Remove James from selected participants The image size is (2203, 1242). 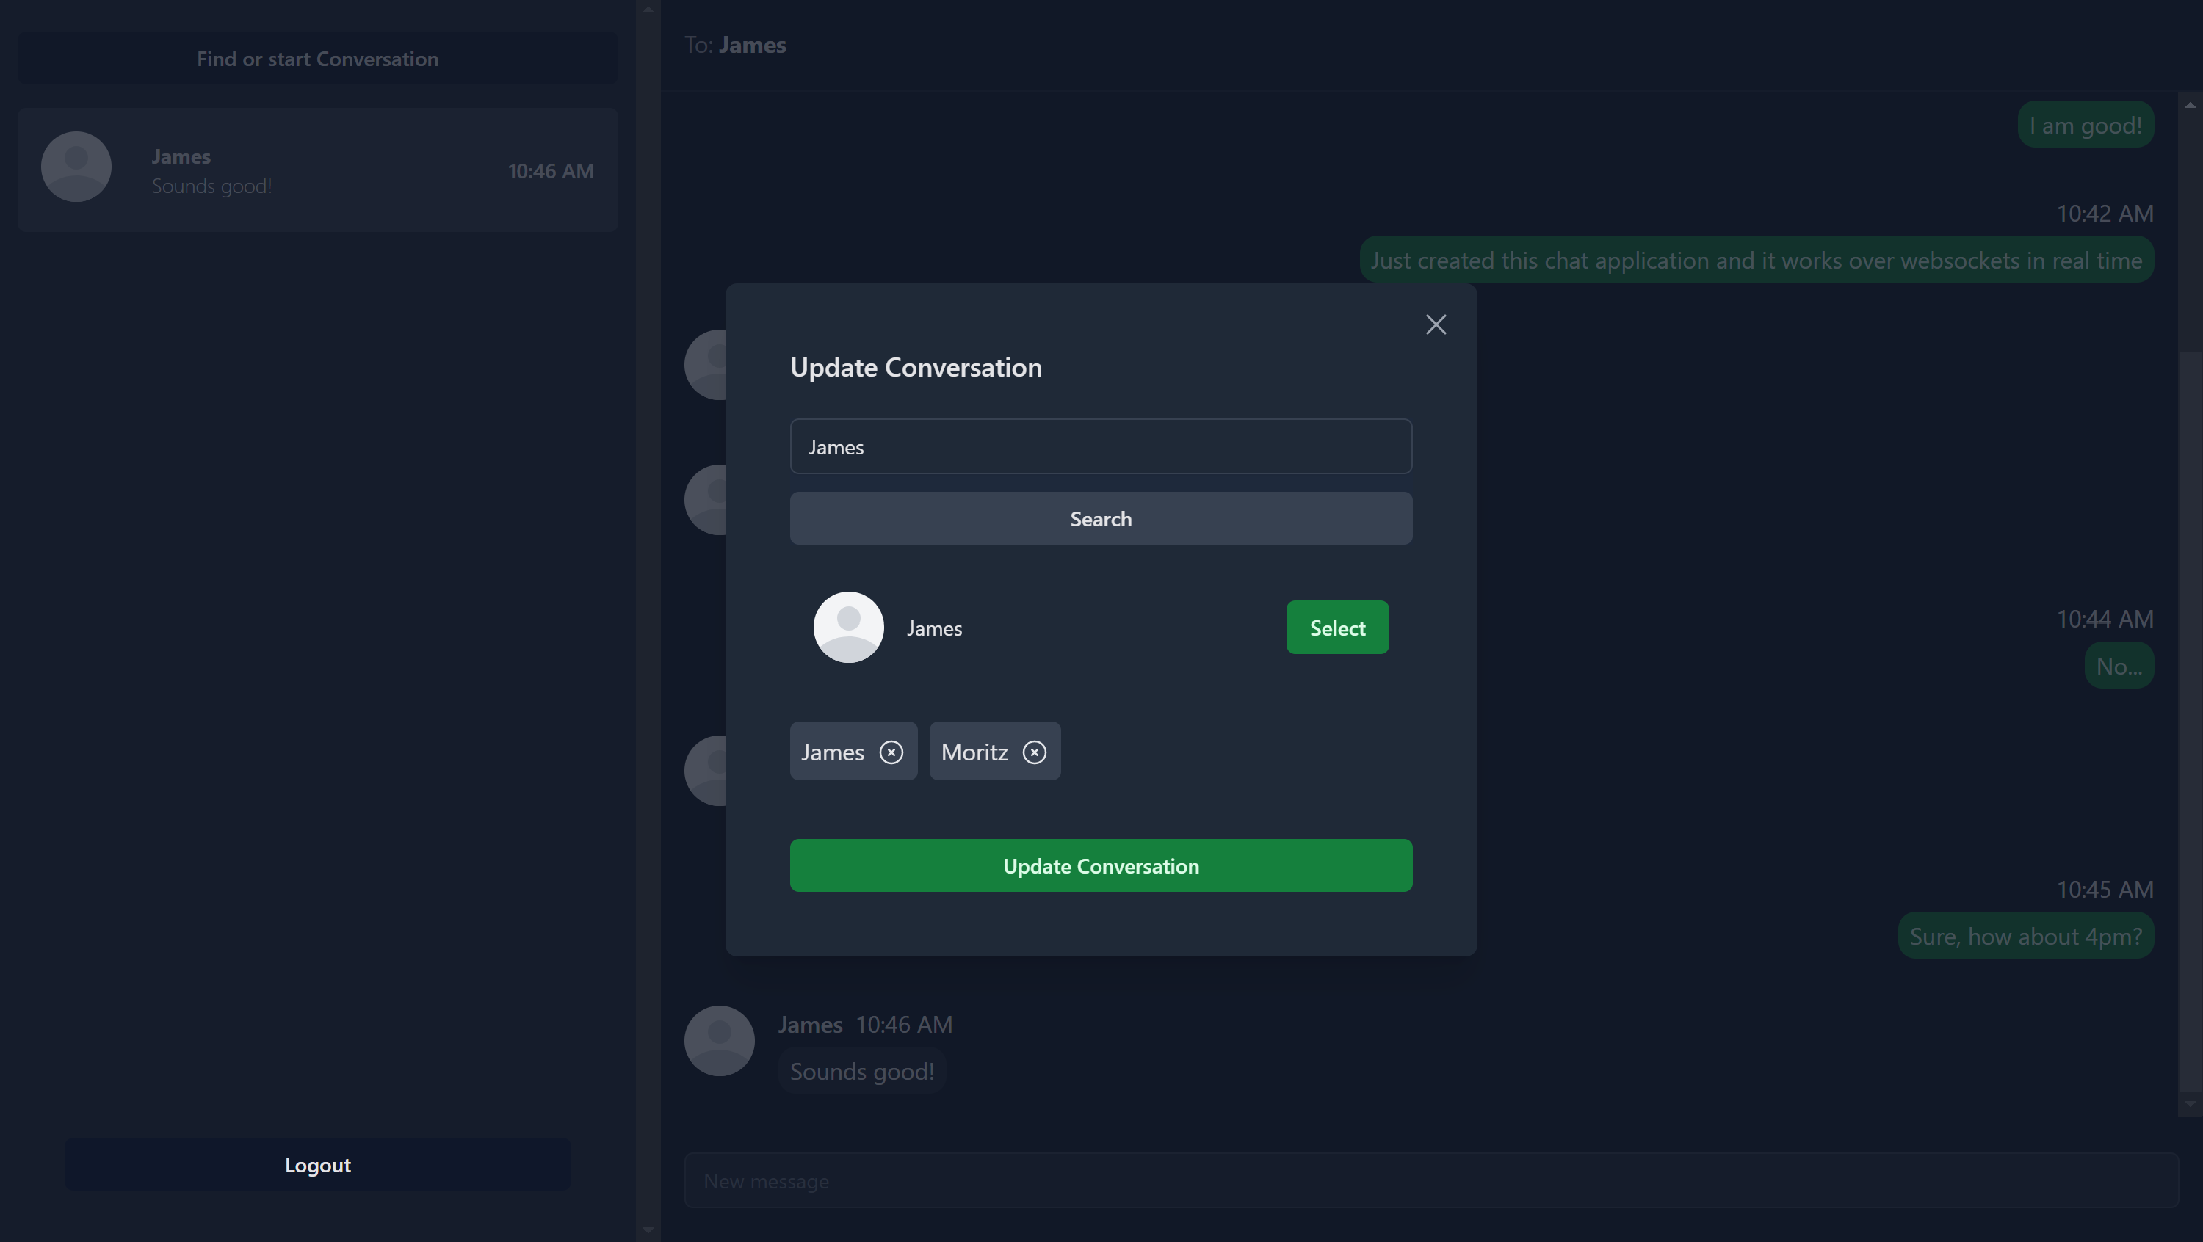(891, 752)
